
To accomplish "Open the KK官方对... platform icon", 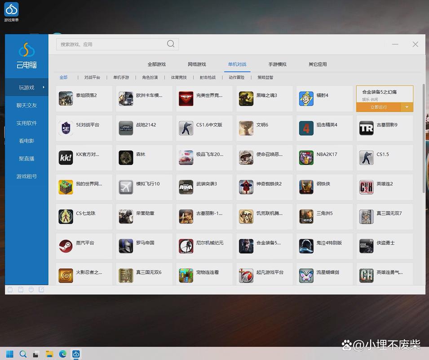I will (66, 157).
